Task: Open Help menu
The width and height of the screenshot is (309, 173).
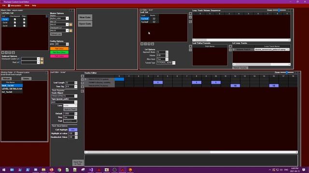Action: tap(34, 5)
